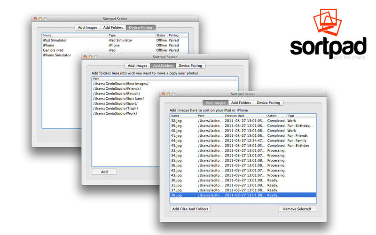Screen dimensions: 376x235
Task: Sort devices by Pairing column header
Action: (x=175, y=35)
